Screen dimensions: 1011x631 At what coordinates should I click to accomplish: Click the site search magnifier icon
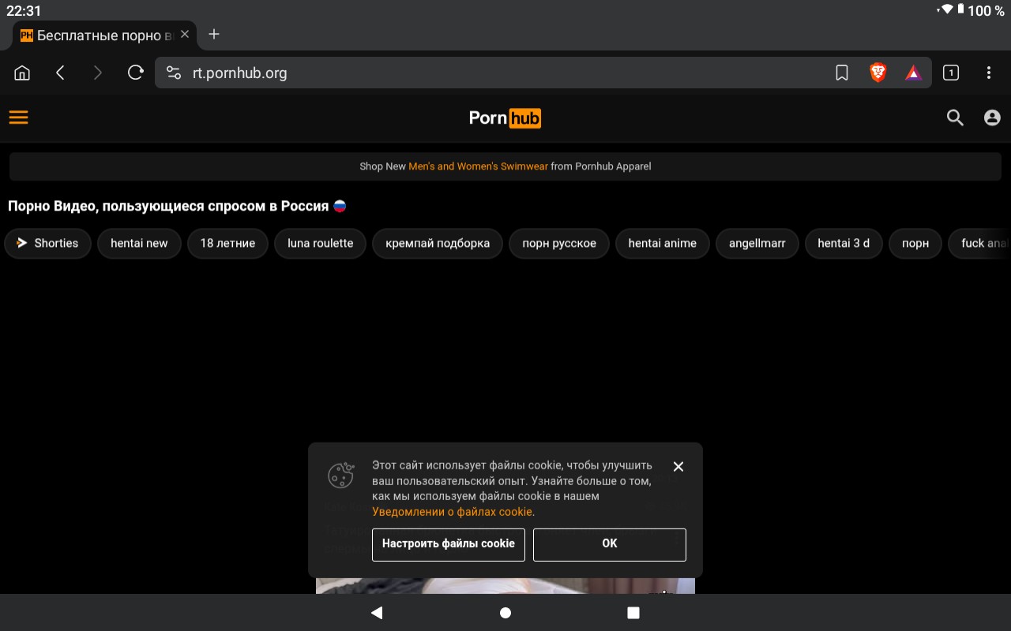(955, 118)
